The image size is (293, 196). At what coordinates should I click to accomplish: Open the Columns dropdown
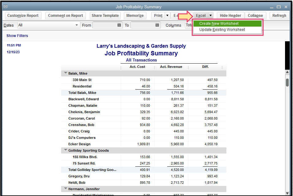[x=191, y=25]
